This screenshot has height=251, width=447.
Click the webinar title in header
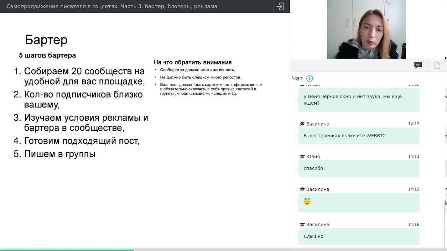tap(112, 6)
